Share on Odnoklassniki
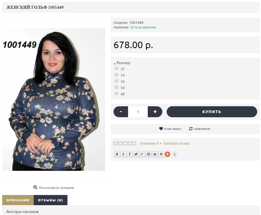Image resolution: width=261 pixels, height=215 pixels. pyautogui.click(x=123, y=154)
